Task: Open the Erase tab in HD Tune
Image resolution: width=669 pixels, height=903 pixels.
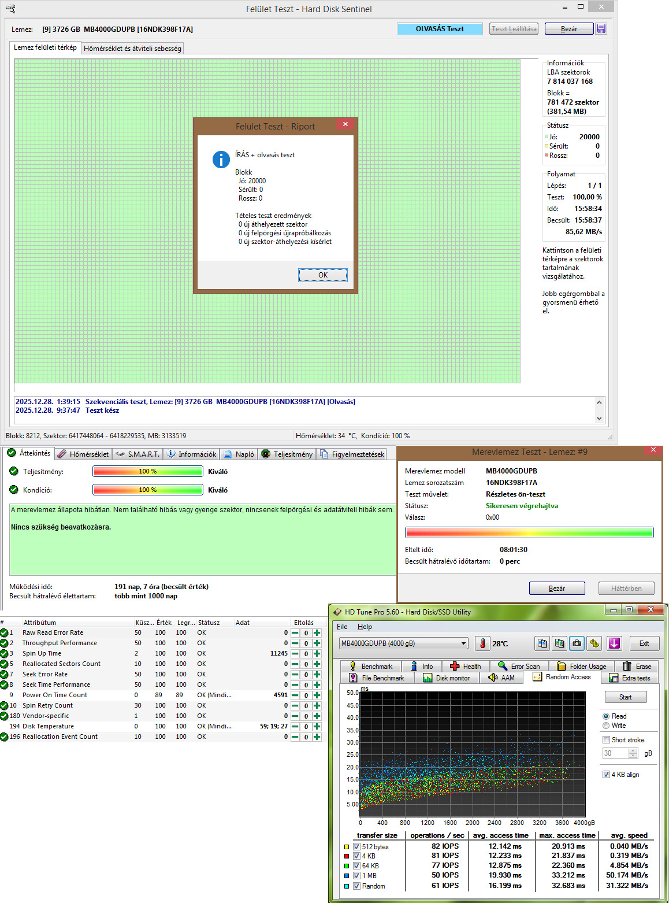Action: (x=636, y=667)
